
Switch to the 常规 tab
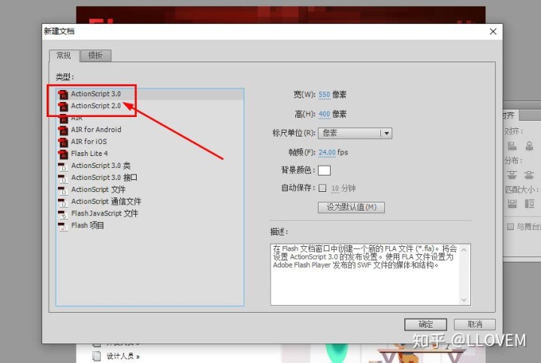[x=64, y=55]
